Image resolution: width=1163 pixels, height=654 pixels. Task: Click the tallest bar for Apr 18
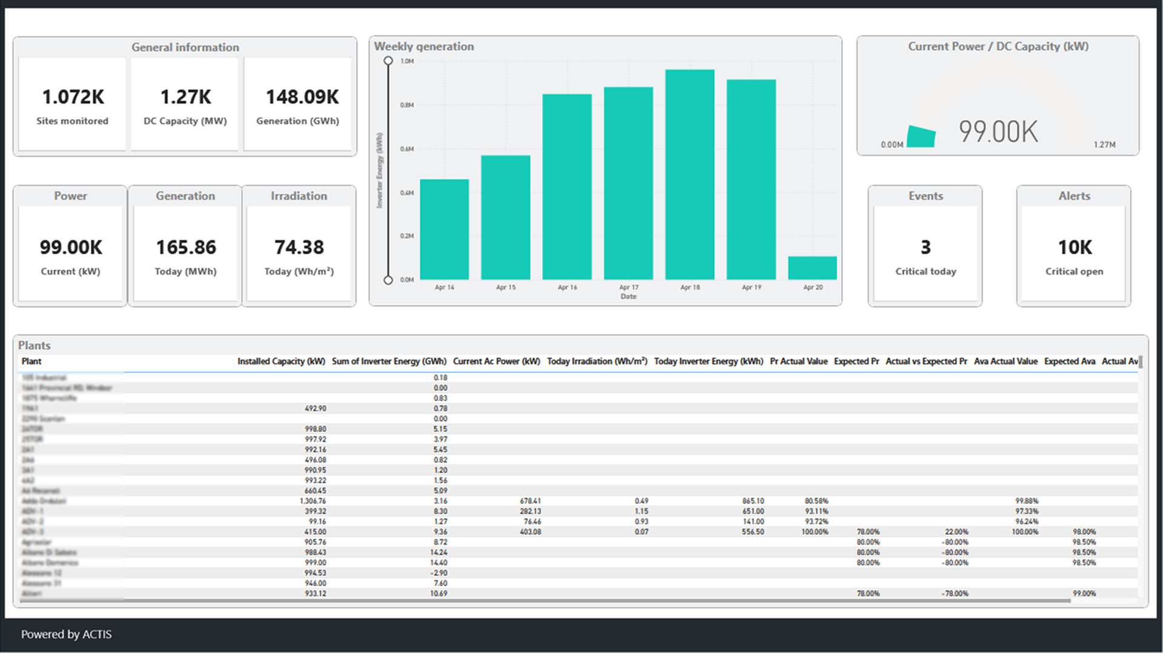pos(690,174)
